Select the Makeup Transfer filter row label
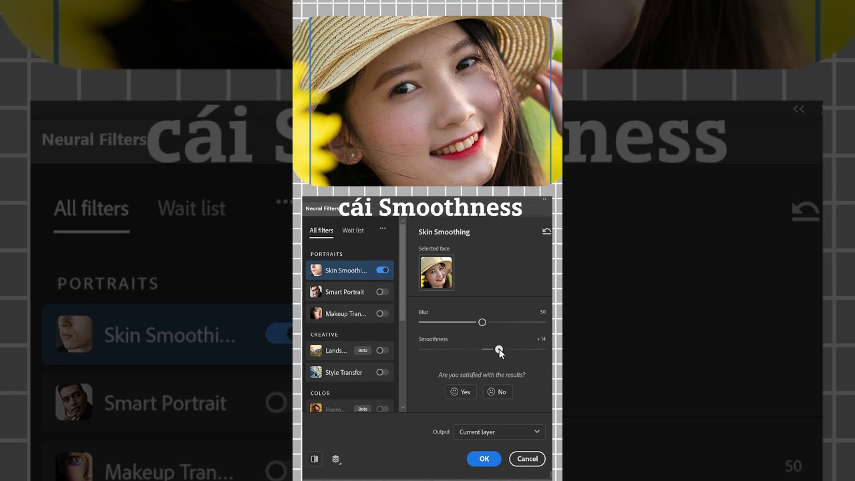The height and width of the screenshot is (481, 855). click(345, 314)
